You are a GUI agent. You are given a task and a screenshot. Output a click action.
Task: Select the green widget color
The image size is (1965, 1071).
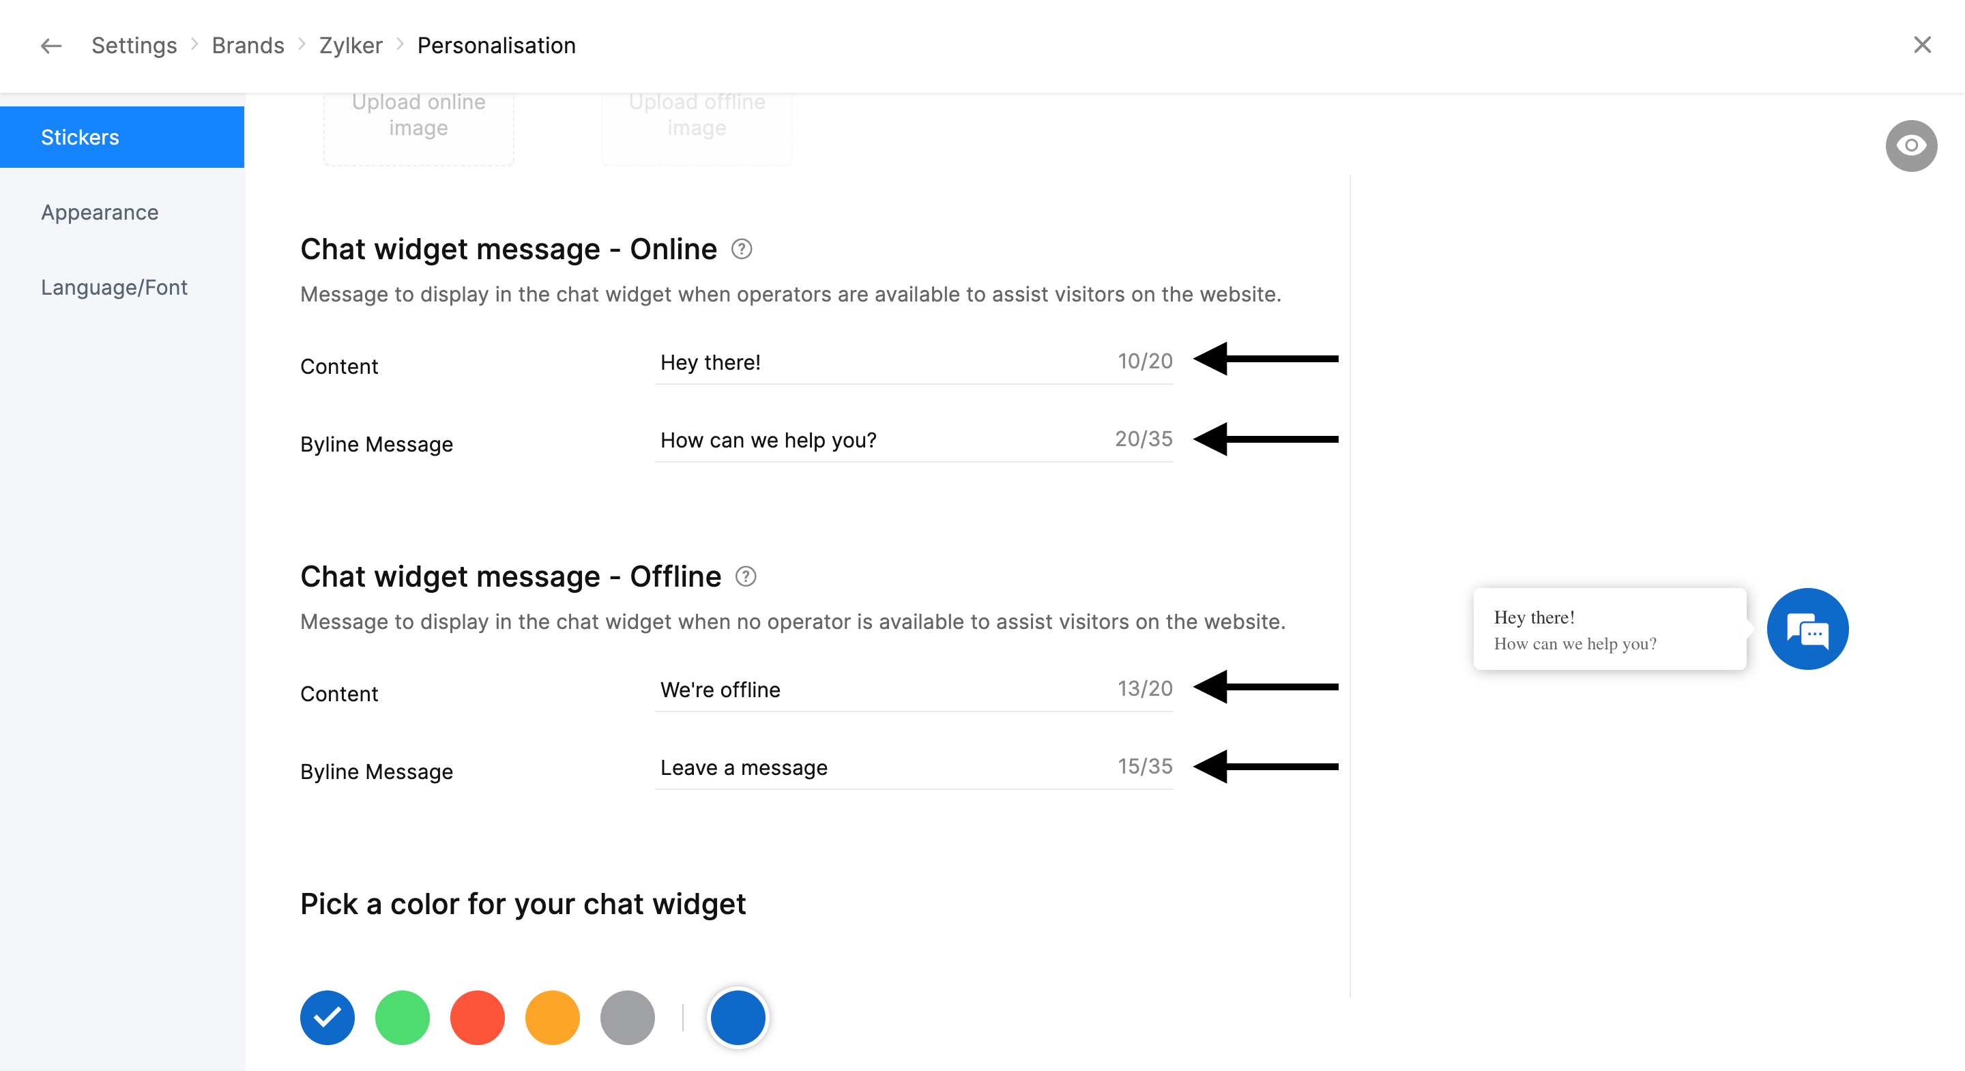(x=402, y=1018)
